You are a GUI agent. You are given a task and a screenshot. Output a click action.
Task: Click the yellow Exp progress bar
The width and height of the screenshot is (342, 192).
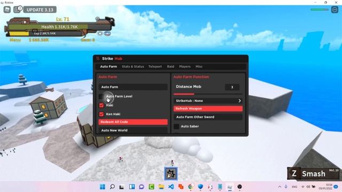[19, 34]
